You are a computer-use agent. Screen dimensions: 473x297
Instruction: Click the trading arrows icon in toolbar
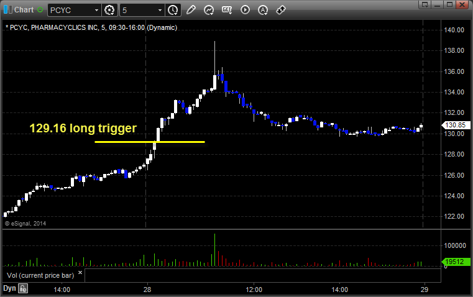(x=281, y=10)
